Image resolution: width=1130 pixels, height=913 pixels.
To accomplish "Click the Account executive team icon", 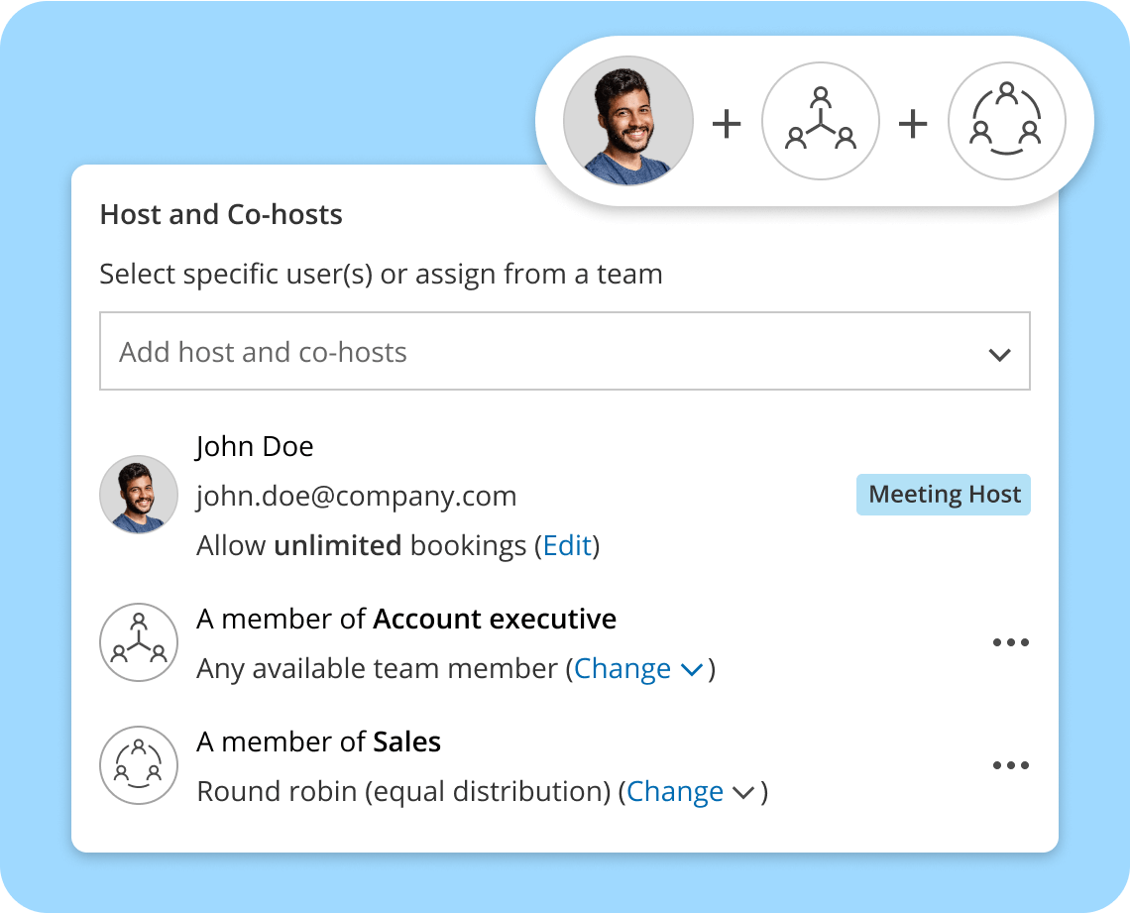I will click(139, 642).
